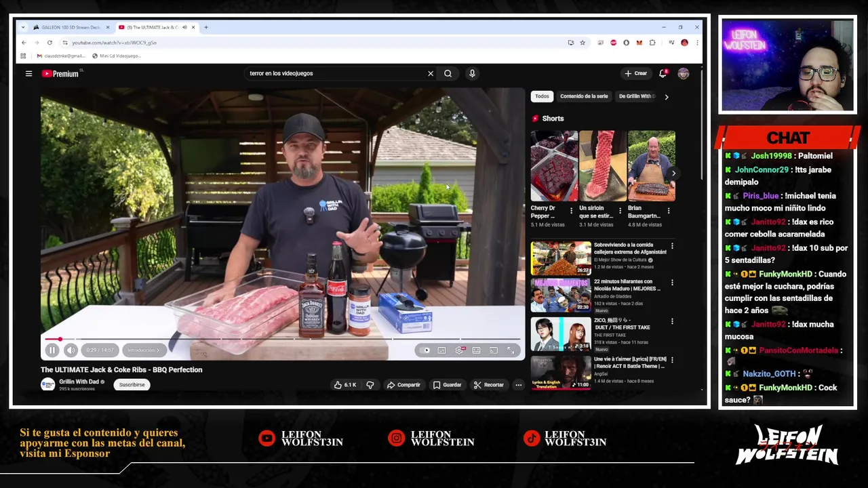Screen dimensions: 868x488
Task: Open the Chrome extensions puzzle icon
Action: click(x=652, y=43)
